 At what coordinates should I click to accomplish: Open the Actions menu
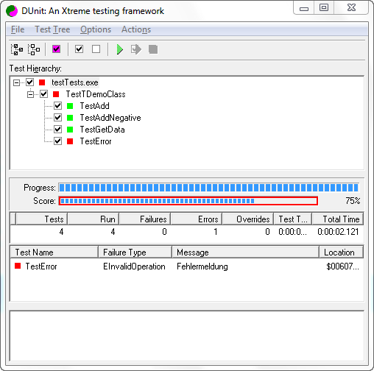pyautogui.click(x=136, y=29)
